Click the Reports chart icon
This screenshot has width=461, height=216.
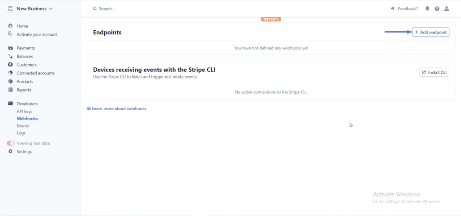point(10,90)
